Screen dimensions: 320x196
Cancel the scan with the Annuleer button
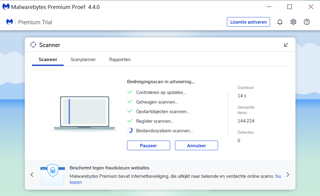click(196, 145)
